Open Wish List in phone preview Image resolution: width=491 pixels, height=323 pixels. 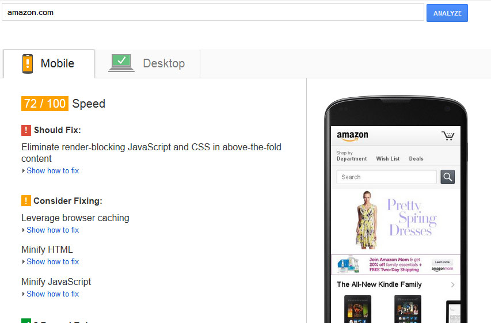[387, 158]
